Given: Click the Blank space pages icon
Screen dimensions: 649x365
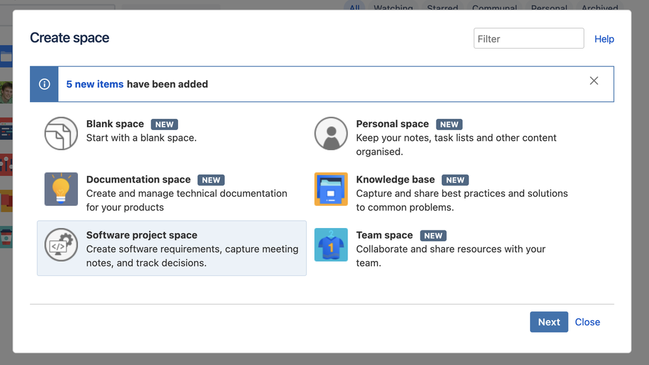Looking at the screenshot, I should 61,133.
